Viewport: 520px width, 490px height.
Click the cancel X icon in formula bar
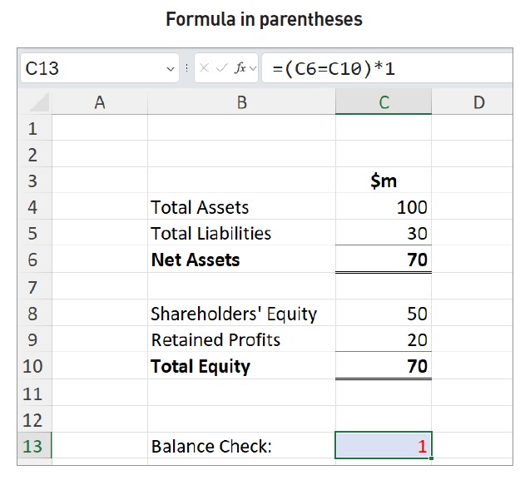pos(204,68)
